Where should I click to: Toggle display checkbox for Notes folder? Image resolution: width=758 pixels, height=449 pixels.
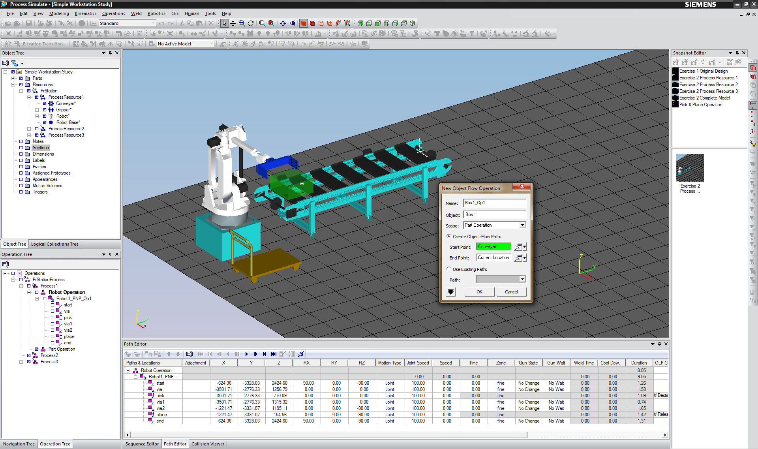point(21,141)
